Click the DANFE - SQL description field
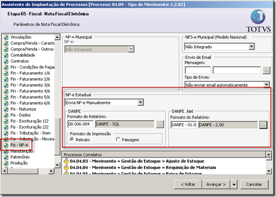276x197 pixels. 125,124
